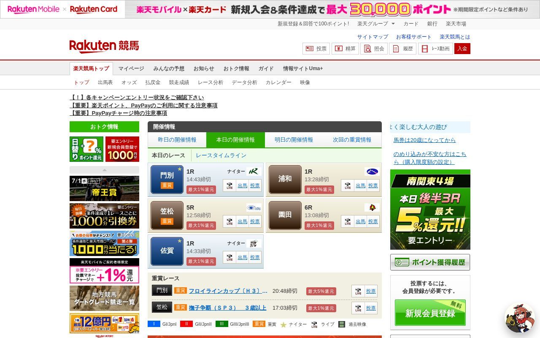The height and width of the screenshot is (338, 540).
Task: Open the オッズ submenu item
Action: click(x=129, y=82)
